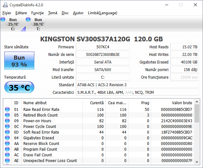
Task: Open the Ajutor menu
Action: (78, 13)
